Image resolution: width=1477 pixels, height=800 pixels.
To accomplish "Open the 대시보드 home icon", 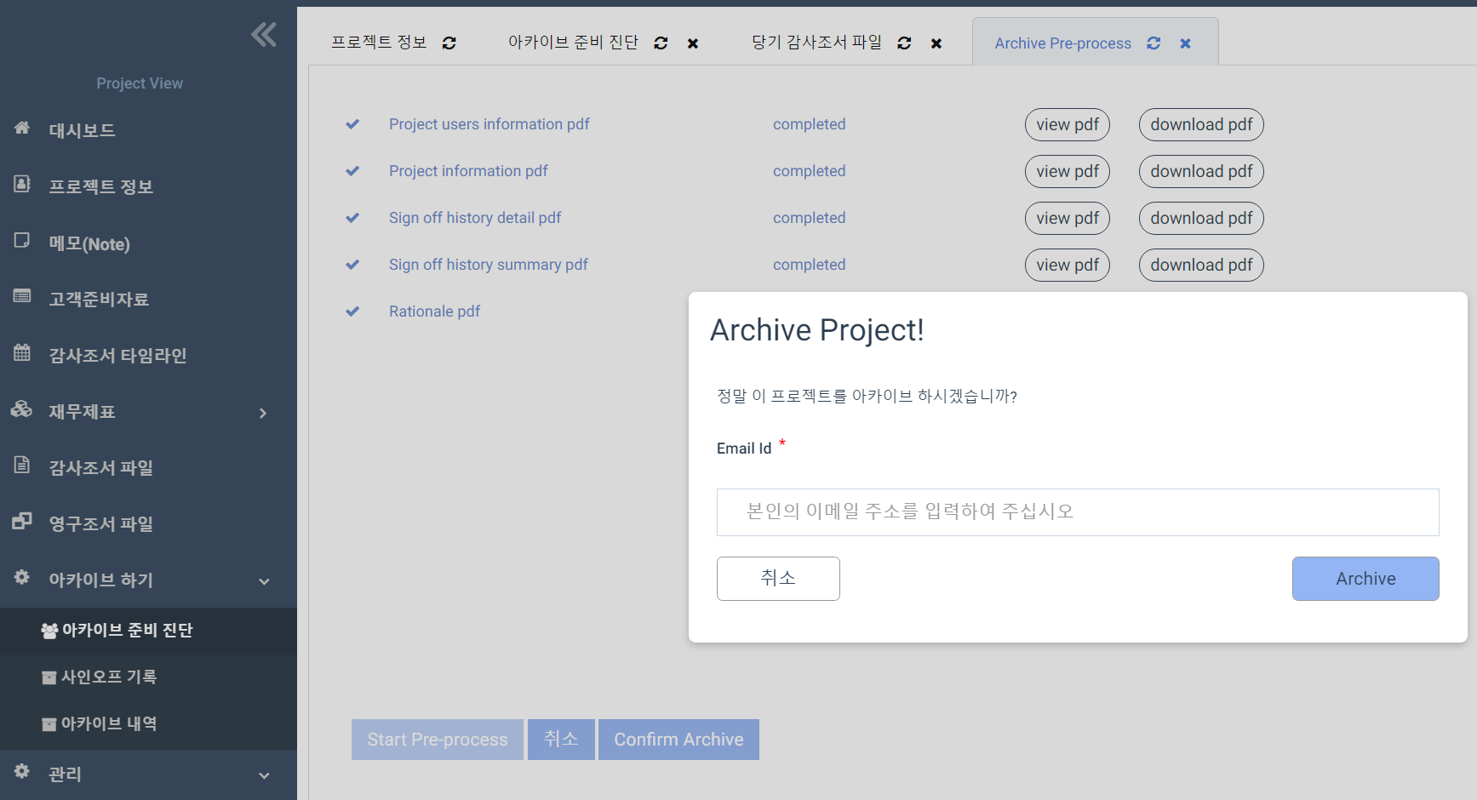I will coord(21,128).
